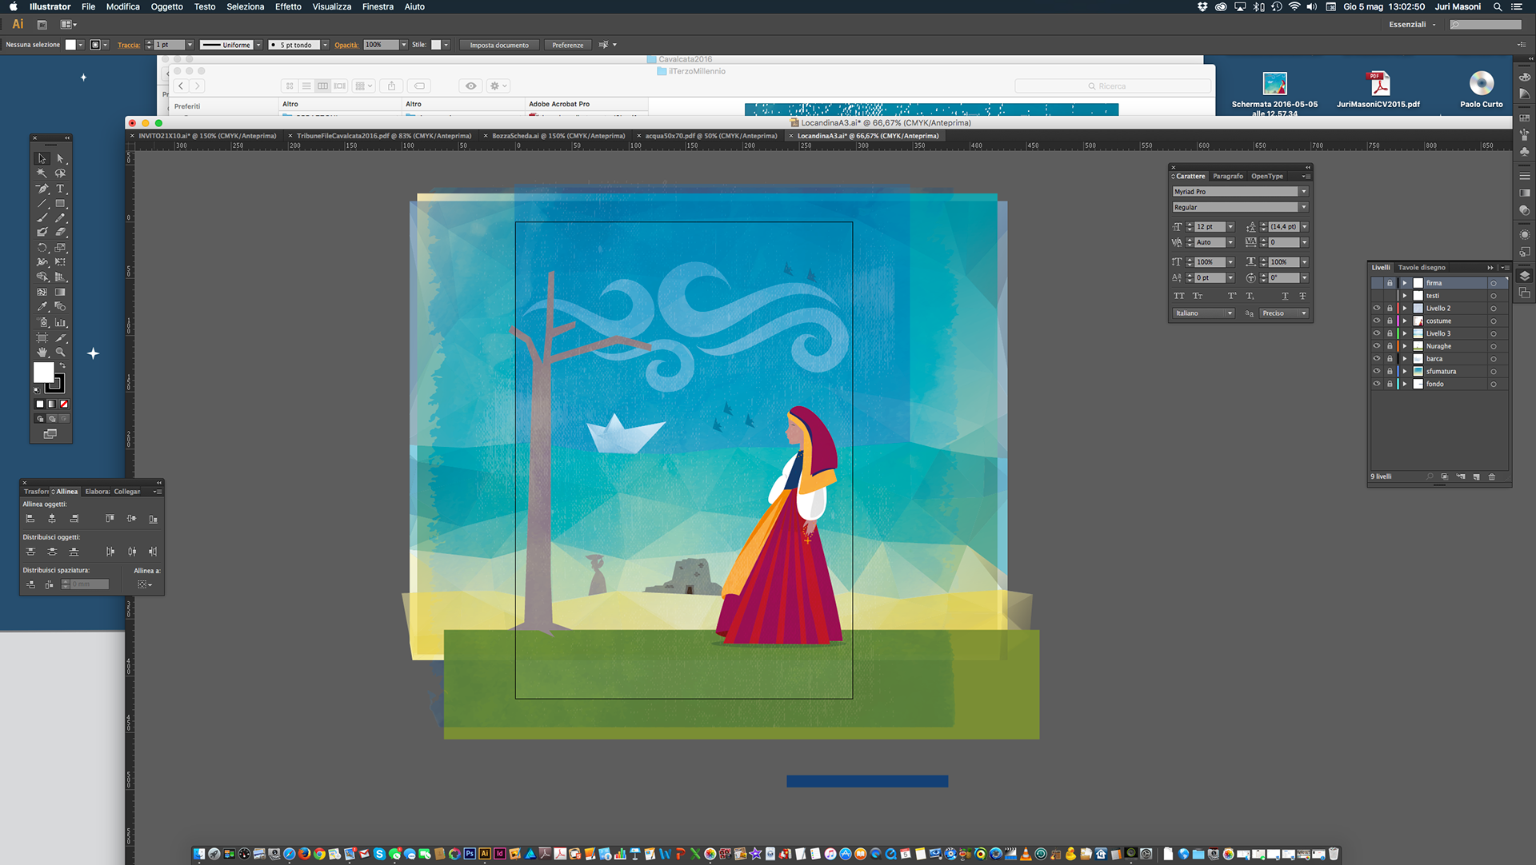Delete layer with the trash icon
The width and height of the screenshot is (1536, 865).
point(1491,476)
